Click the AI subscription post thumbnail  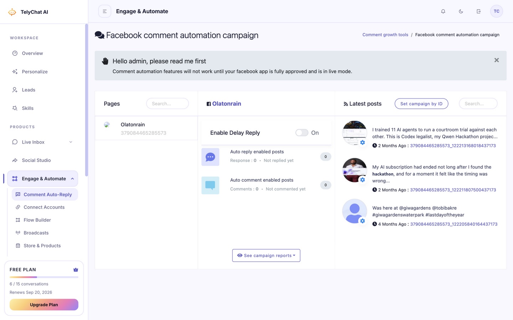click(354, 170)
